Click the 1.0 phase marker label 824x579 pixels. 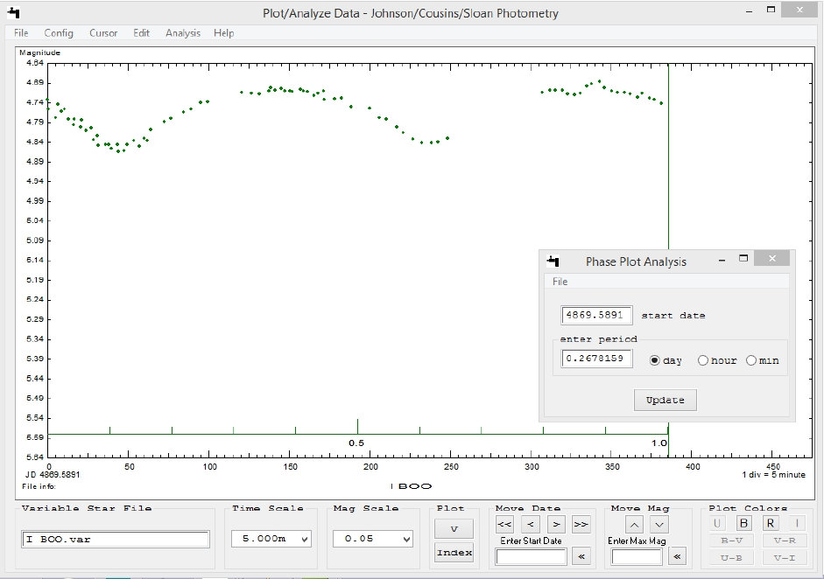pos(659,443)
